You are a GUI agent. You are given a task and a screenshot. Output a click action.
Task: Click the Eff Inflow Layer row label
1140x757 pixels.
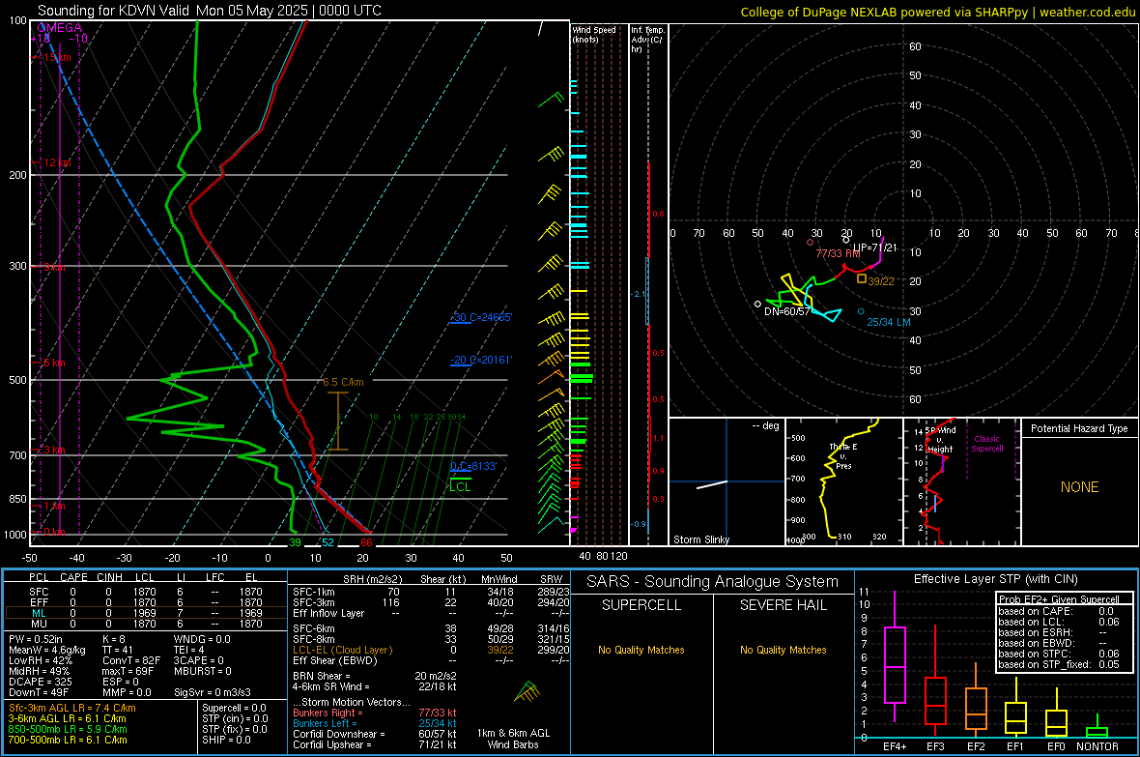click(328, 613)
